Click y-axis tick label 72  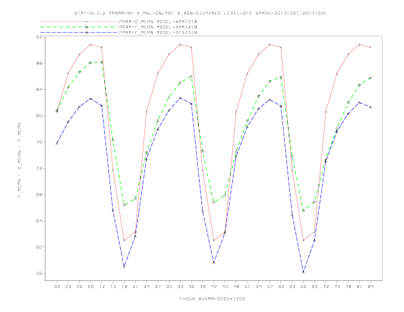click(x=39, y=168)
